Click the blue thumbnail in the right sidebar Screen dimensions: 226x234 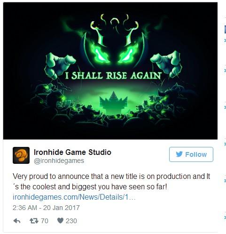click(x=225, y=29)
